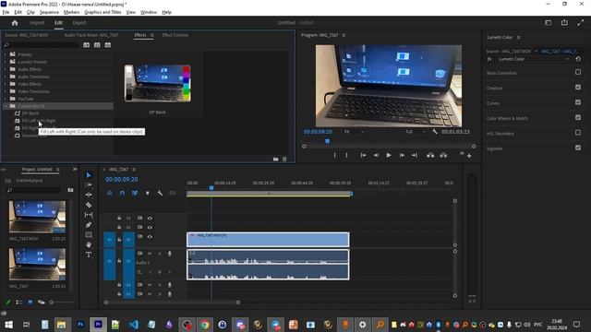Image resolution: width=591 pixels, height=332 pixels.
Task: Select the Track Select Forward tool
Action: click(89, 184)
